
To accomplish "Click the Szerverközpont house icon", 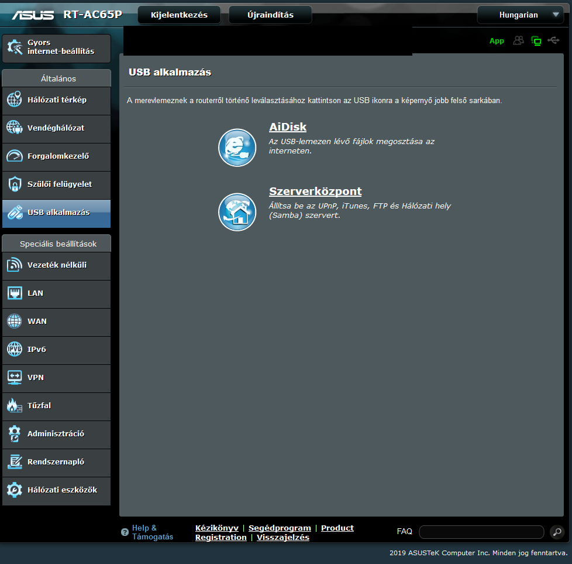I will (237, 212).
